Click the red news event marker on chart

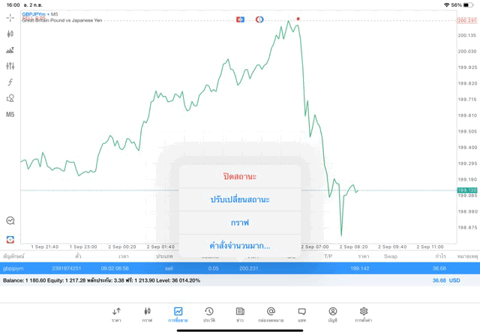(x=298, y=19)
